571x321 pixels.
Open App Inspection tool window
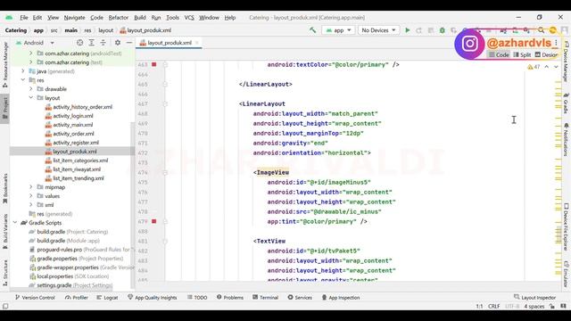[x=341, y=297]
